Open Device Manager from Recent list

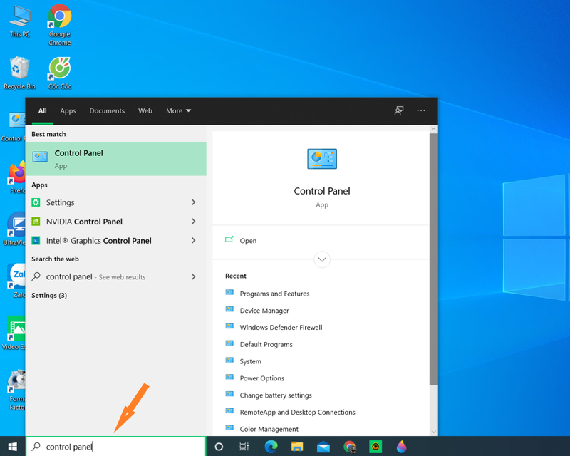tap(264, 311)
